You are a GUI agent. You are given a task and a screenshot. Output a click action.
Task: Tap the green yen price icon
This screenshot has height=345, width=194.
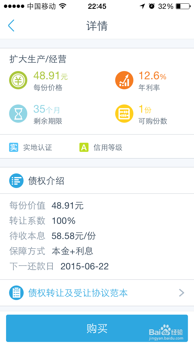[18, 80]
